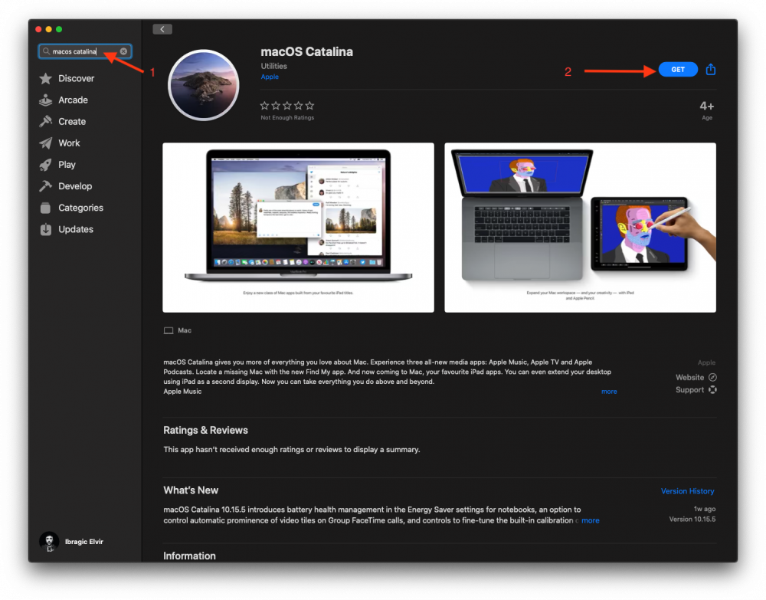766x600 pixels.
Task: Minimize window with yellow traffic light
Action: [49, 29]
